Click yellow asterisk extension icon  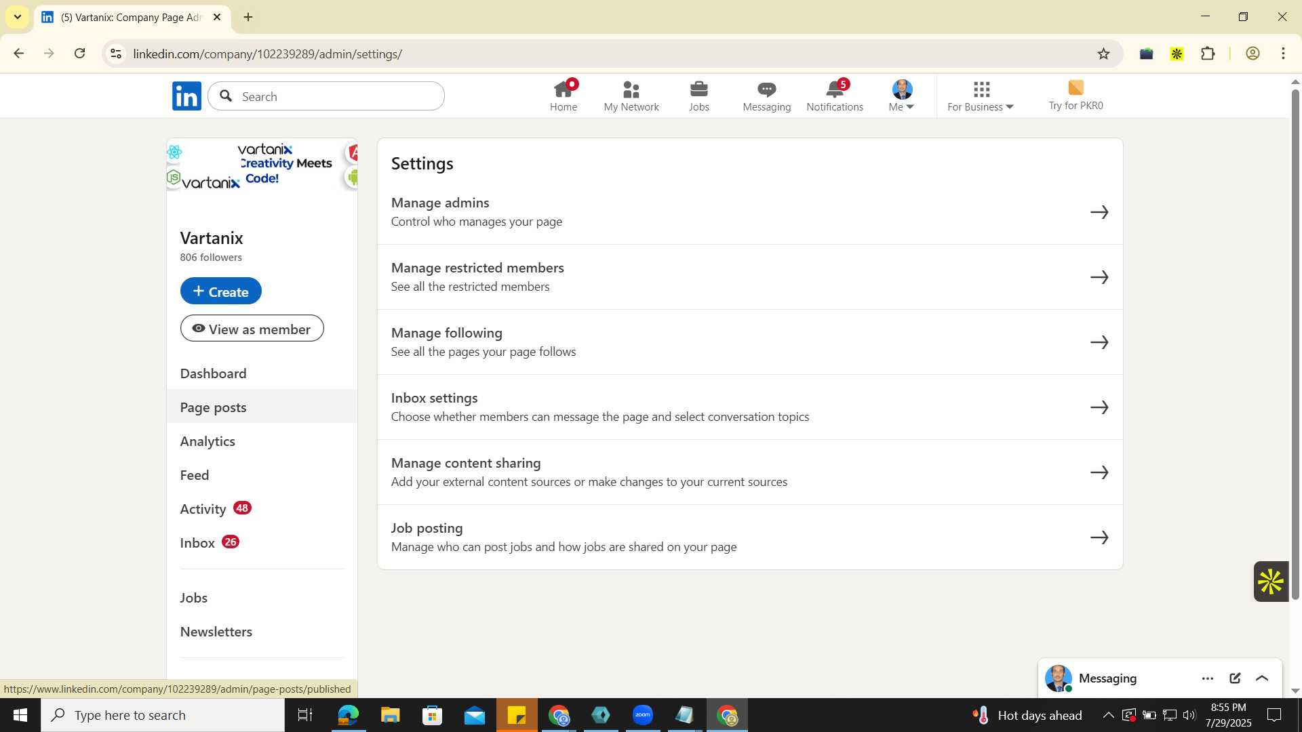coord(1177,54)
